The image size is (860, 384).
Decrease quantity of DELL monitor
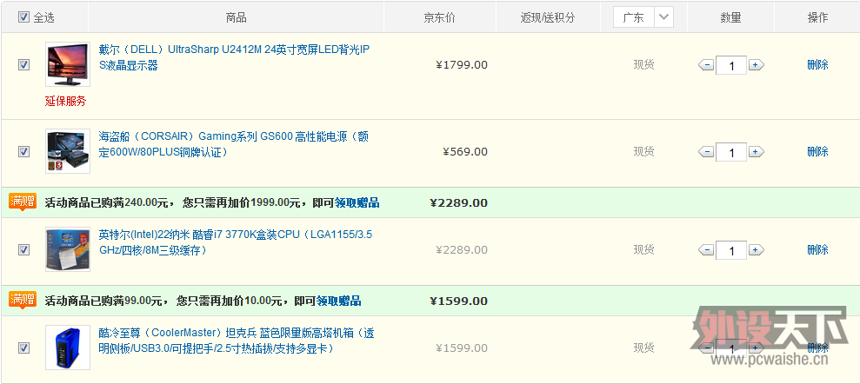[x=706, y=65]
